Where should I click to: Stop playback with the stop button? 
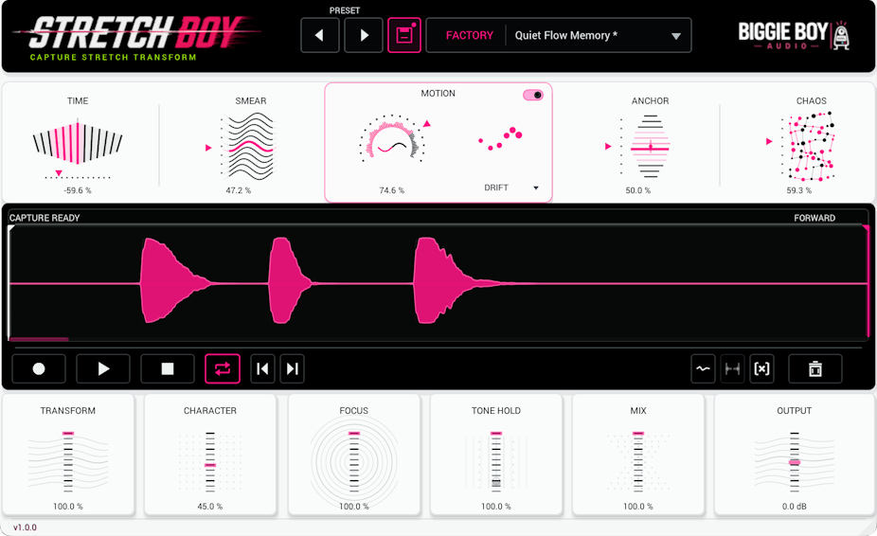[x=168, y=368]
